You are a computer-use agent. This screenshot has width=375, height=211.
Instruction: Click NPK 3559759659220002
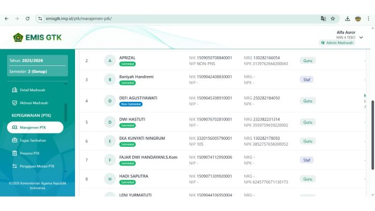pos(266,125)
